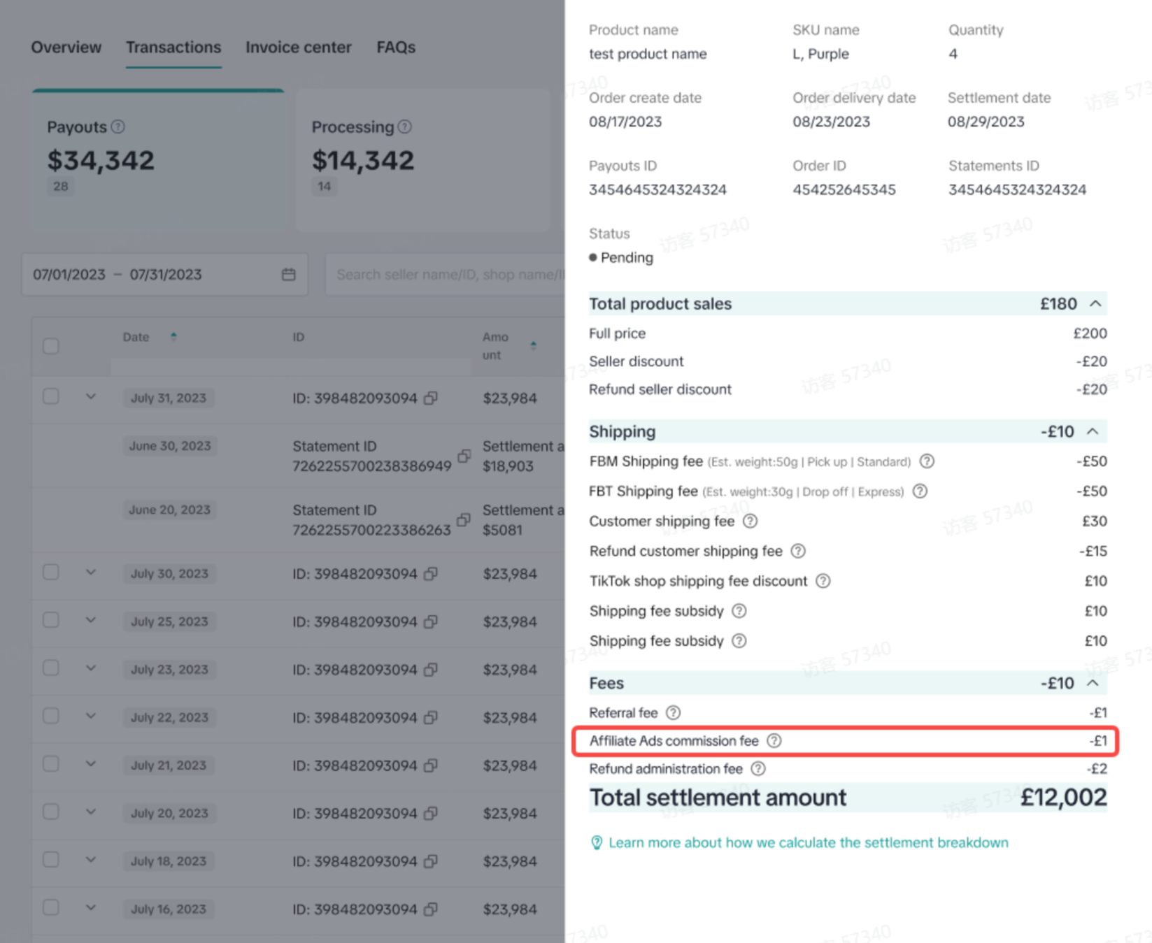Copy the ID in the July 18, 2023 row
Viewport: 1152px width, 943px height.
(x=431, y=861)
